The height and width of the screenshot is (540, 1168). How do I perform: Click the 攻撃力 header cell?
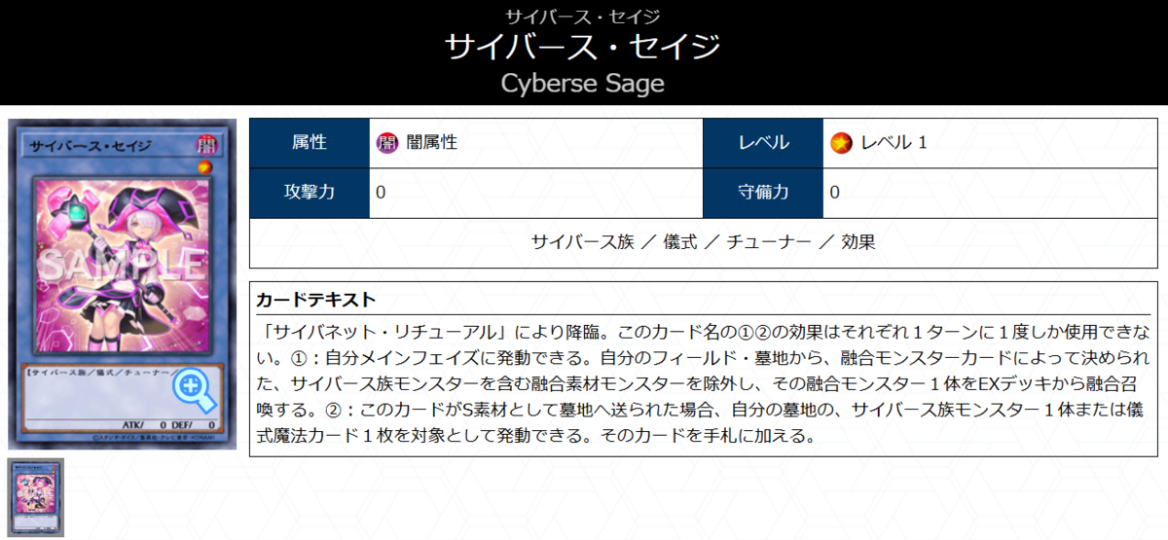coord(310,193)
